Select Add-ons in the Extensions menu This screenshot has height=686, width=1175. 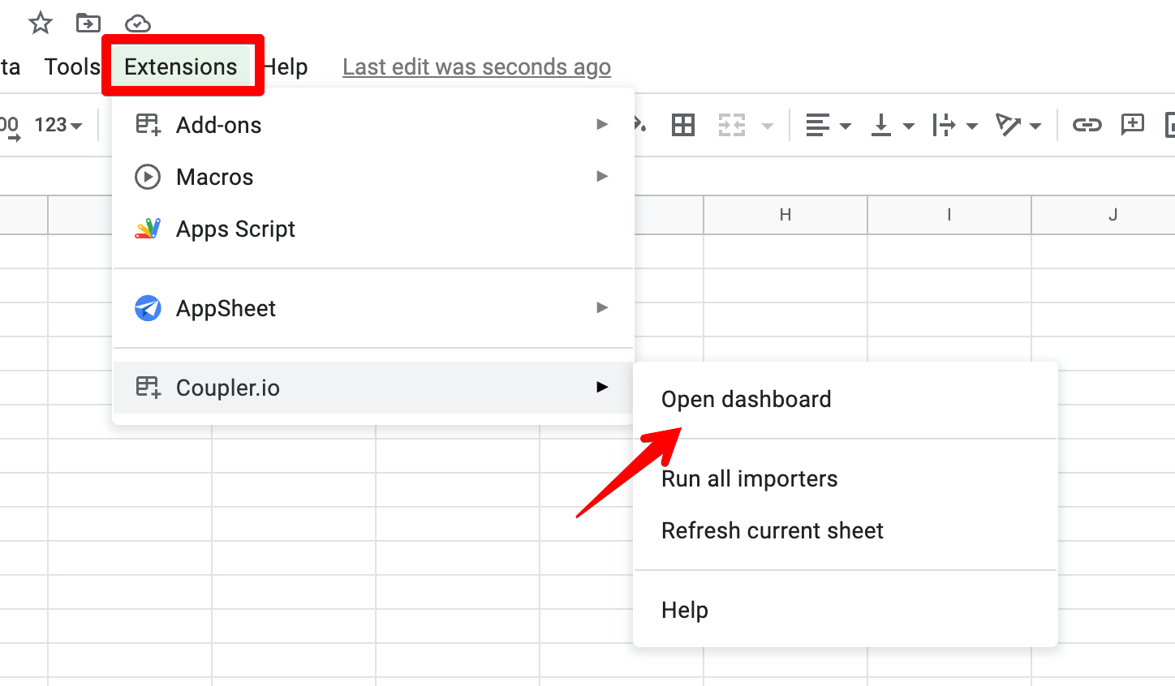tap(373, 125)
